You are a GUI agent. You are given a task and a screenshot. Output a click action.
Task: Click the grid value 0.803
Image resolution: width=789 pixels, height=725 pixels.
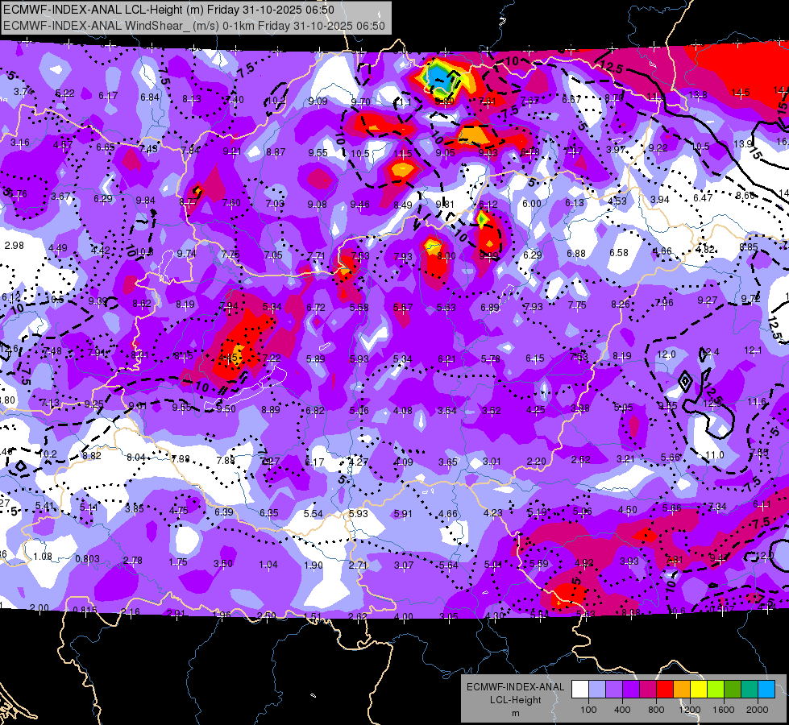[x=88, y=559]
